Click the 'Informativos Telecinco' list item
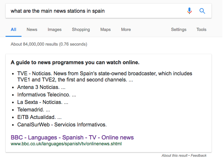This screenshot has width=223, height=159. (x=47, y=94)
